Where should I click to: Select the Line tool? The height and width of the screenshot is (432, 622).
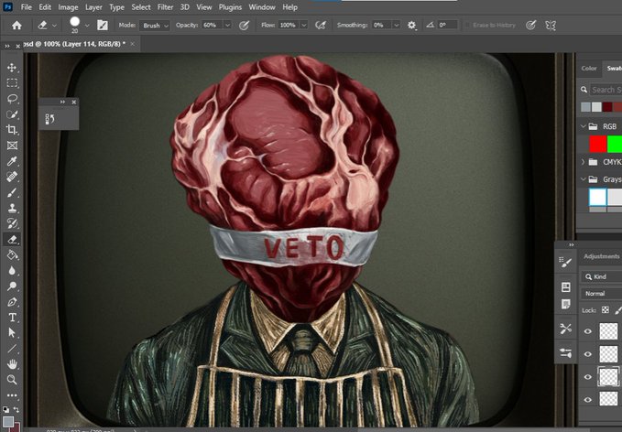tap(12, 349)
